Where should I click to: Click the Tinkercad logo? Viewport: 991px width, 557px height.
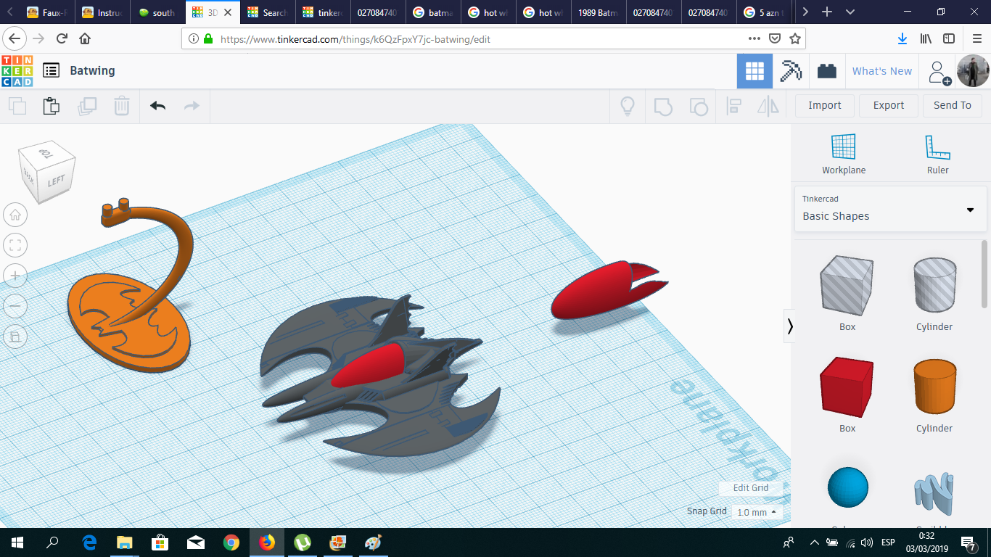[x=17, y=71]
